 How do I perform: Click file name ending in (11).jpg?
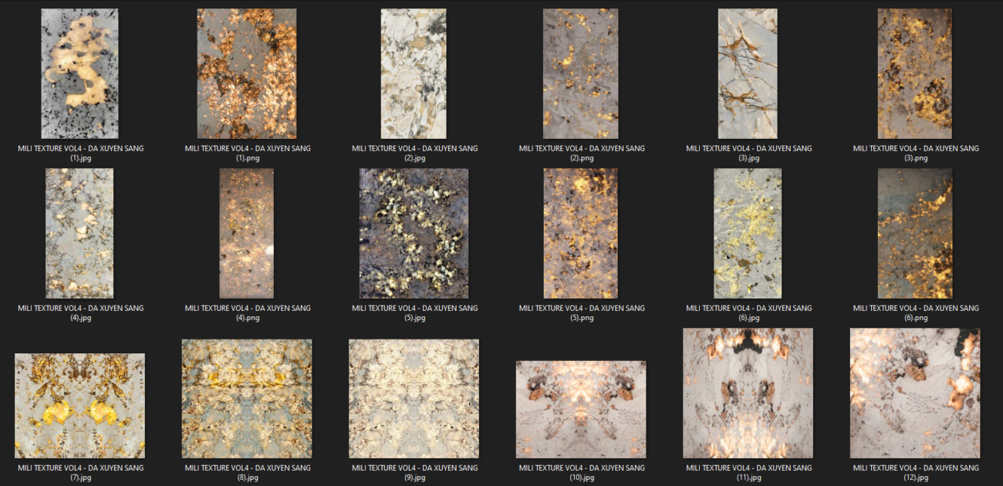tap(748, 472)
